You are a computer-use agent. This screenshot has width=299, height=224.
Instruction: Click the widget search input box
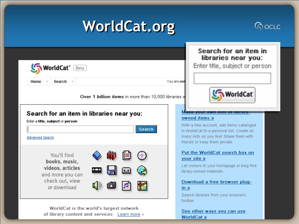click(232, 78)
